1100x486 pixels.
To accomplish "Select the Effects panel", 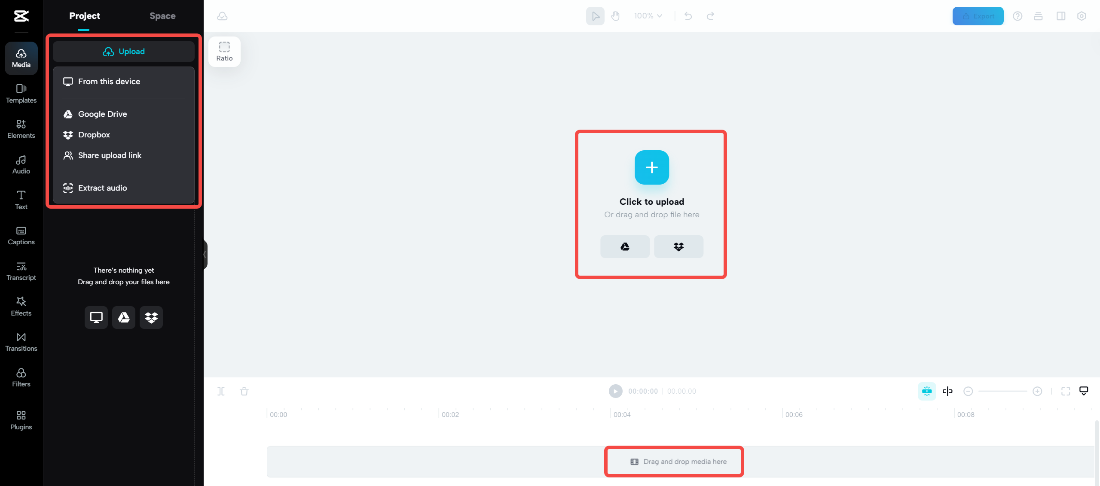I will coord(21,306).
